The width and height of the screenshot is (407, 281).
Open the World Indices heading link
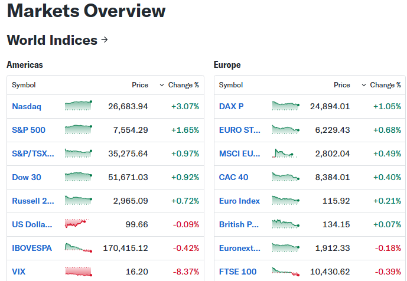pyautogui.click(x=52, y=40)
